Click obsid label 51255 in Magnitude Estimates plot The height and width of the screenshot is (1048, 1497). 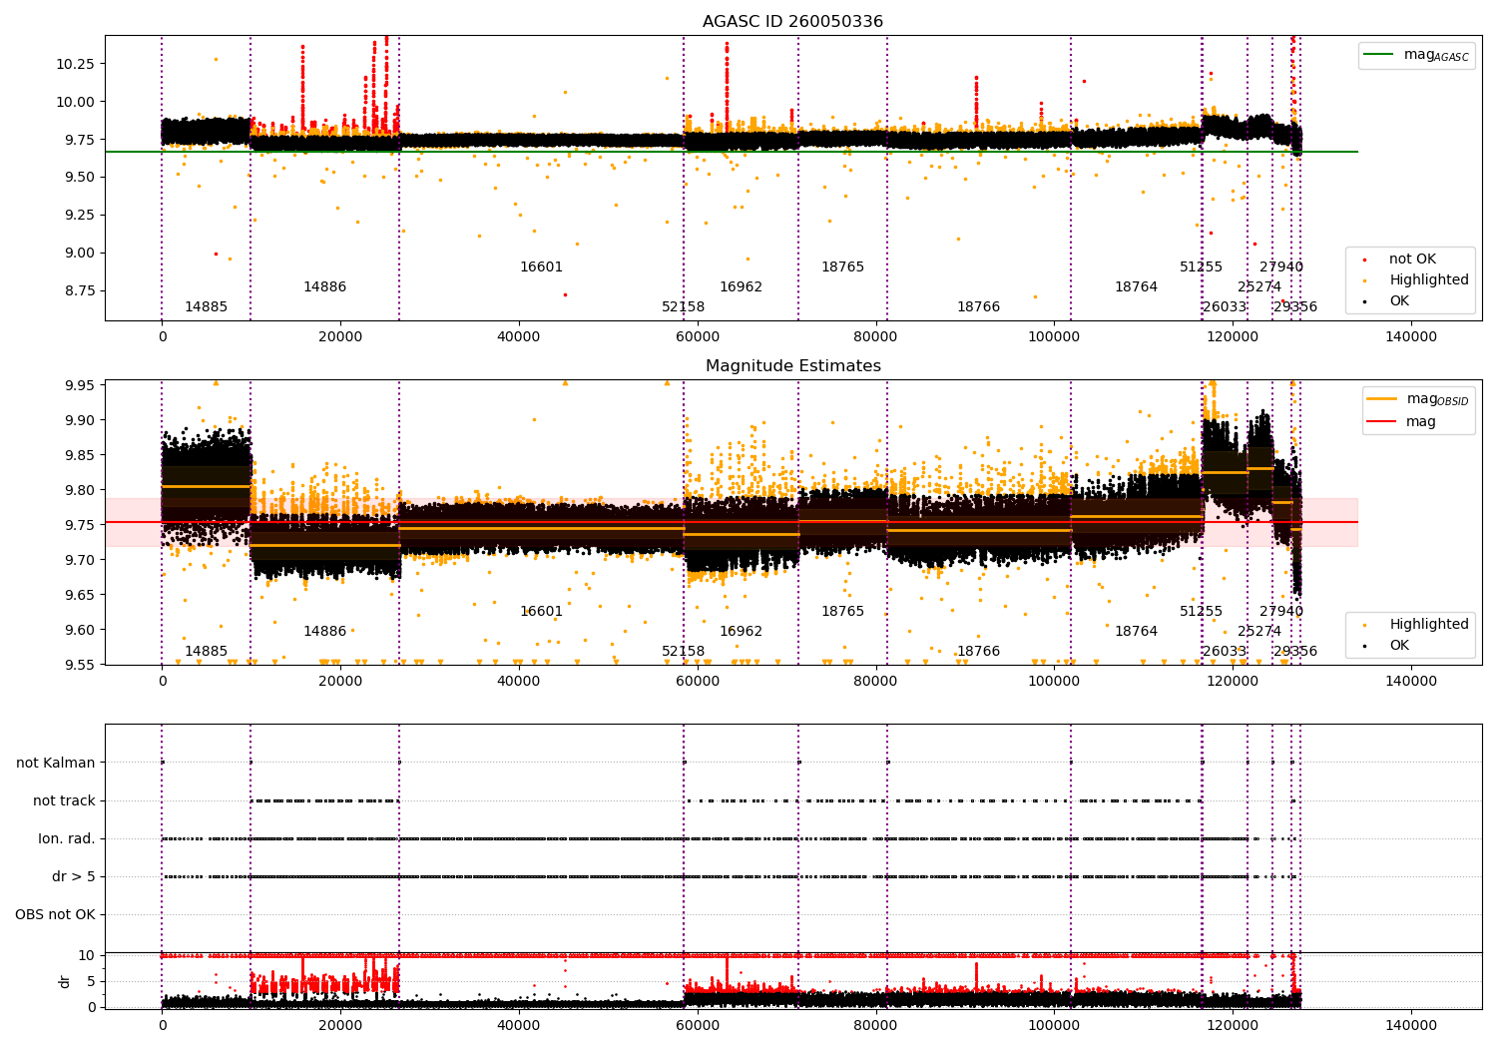(x=1202, y=612)
